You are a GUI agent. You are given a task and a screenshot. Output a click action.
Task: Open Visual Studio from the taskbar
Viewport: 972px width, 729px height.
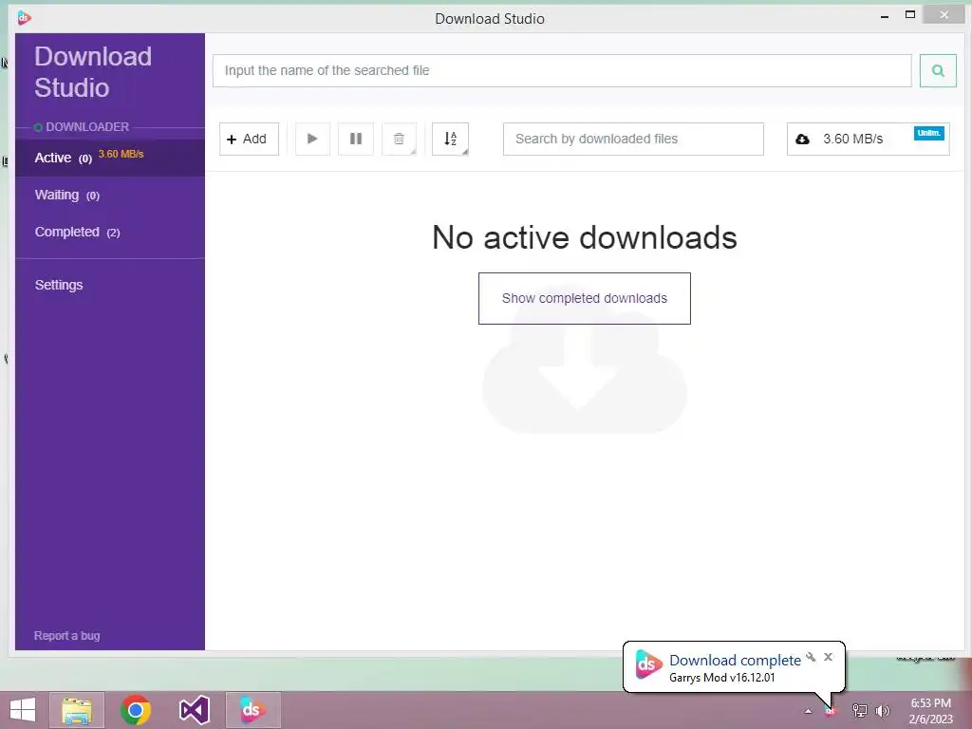tap(194, 710)
